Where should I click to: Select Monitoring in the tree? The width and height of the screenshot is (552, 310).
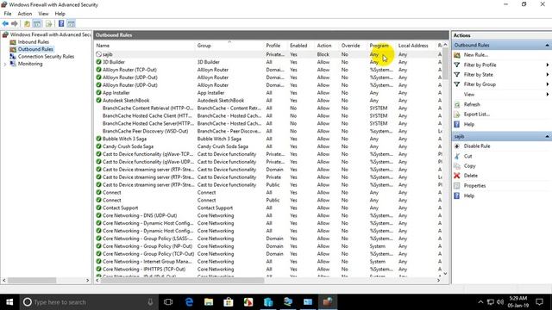[30, 64]
